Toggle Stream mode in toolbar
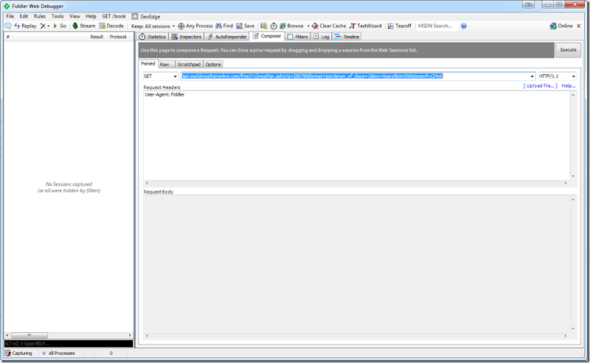 84,26
